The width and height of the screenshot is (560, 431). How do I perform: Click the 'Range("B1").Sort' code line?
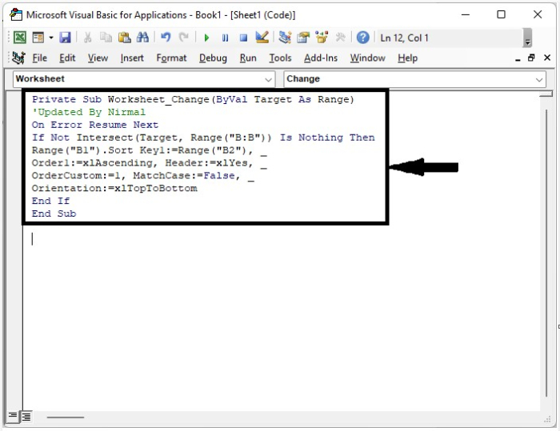150,150
